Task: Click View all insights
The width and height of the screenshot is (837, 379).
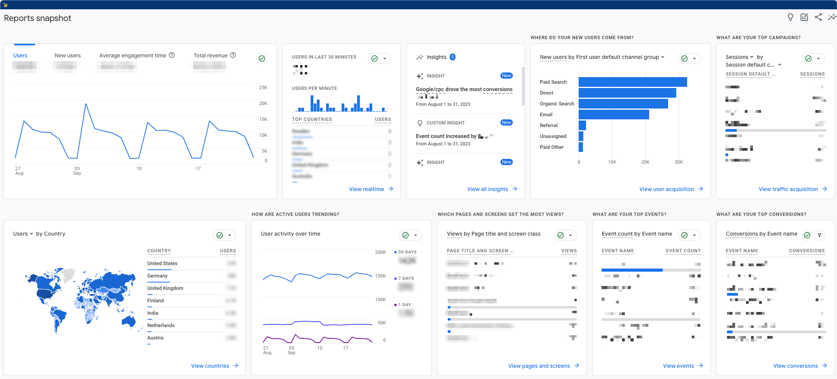Action: click(487, 189)
